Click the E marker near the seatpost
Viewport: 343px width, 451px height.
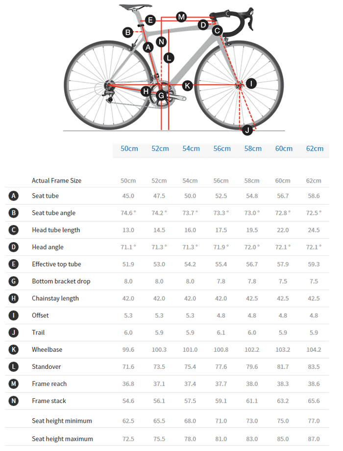click(150, 20)
